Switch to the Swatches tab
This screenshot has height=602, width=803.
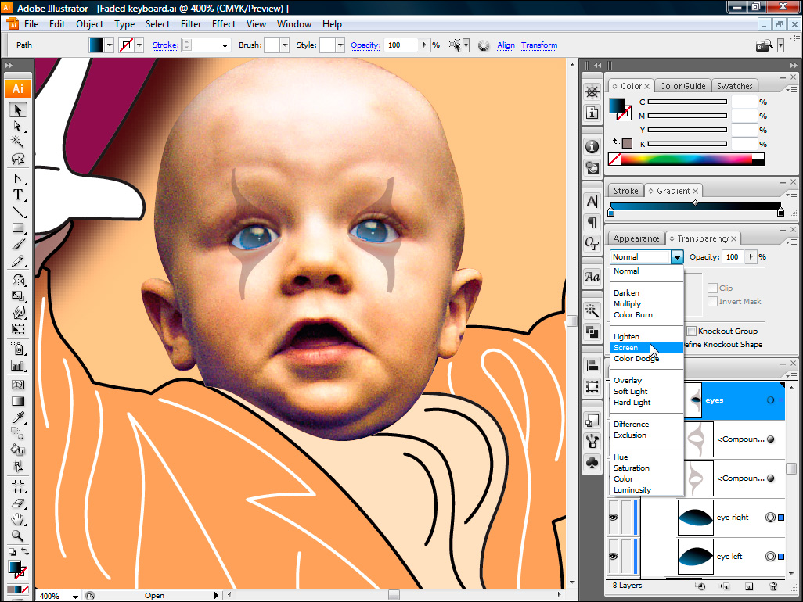734,86
